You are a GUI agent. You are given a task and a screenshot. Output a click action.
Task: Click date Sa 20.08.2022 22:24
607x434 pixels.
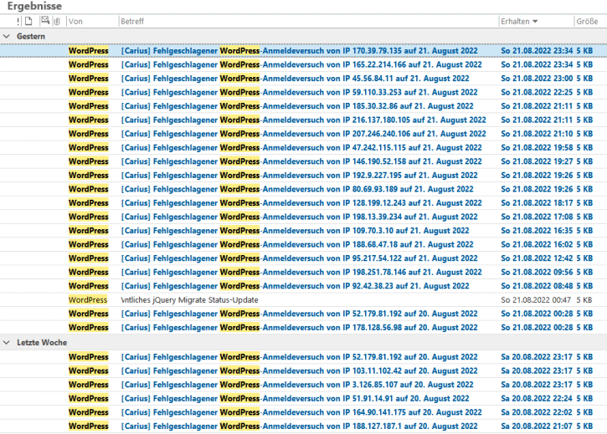click(x=537, y=398)
